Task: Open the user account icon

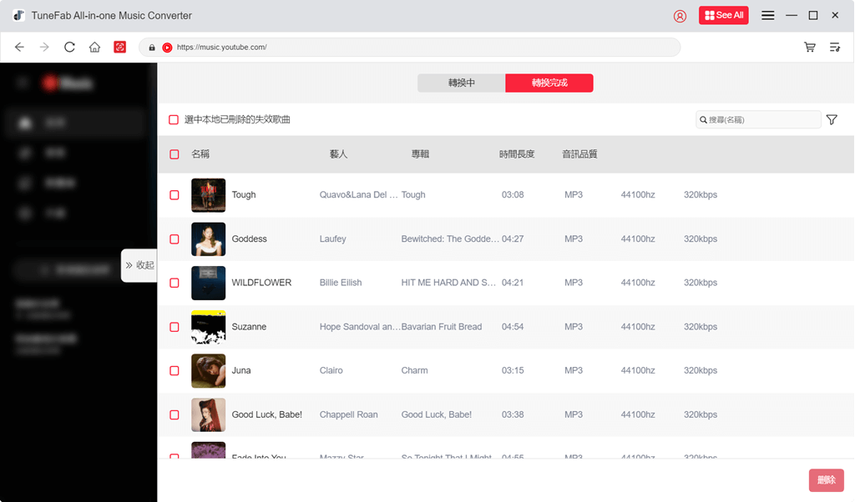Action: point(680,16)
